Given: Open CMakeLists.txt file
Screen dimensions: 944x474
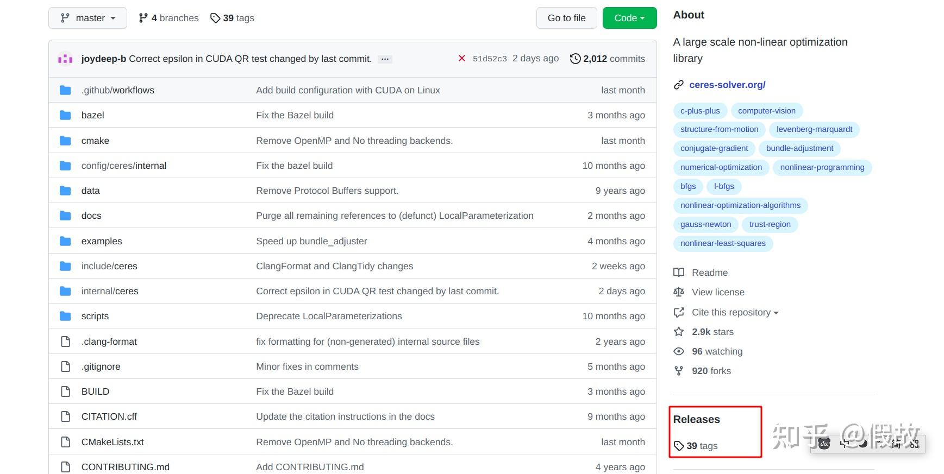Looking at the screenshot, I should (x=112, y=442).
